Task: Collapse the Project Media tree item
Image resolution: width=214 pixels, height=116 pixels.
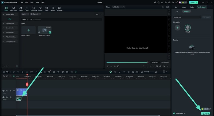Action: pos(3,14)
